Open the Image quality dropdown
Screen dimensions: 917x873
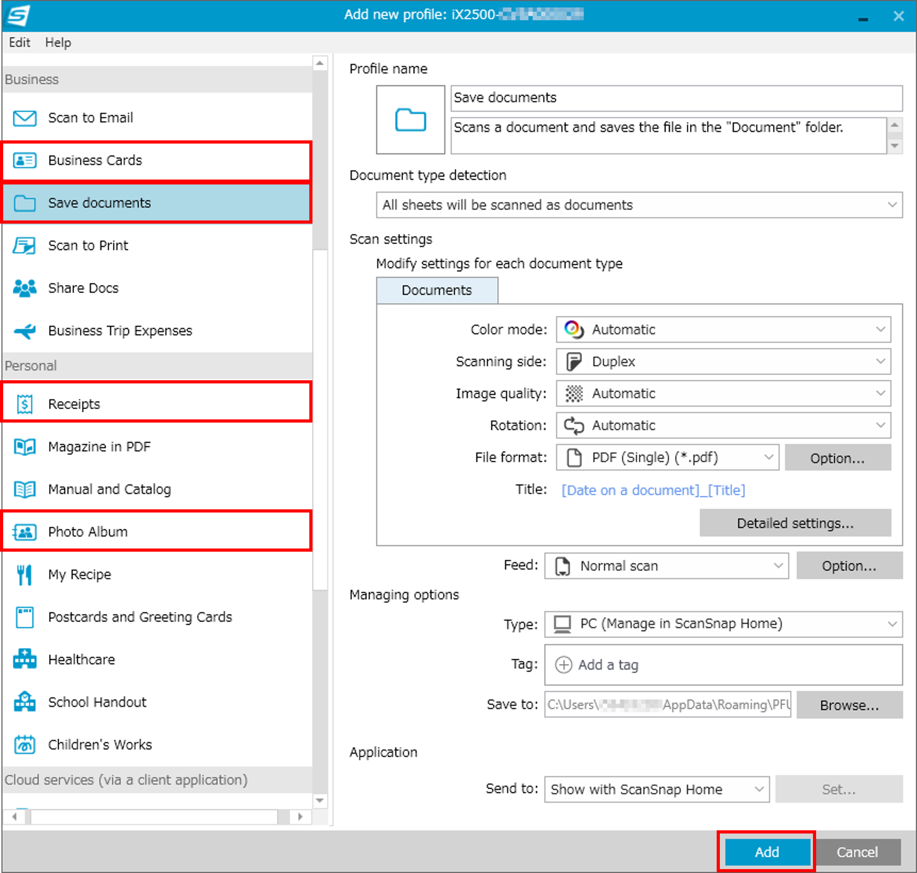click(x=723, y=394)
